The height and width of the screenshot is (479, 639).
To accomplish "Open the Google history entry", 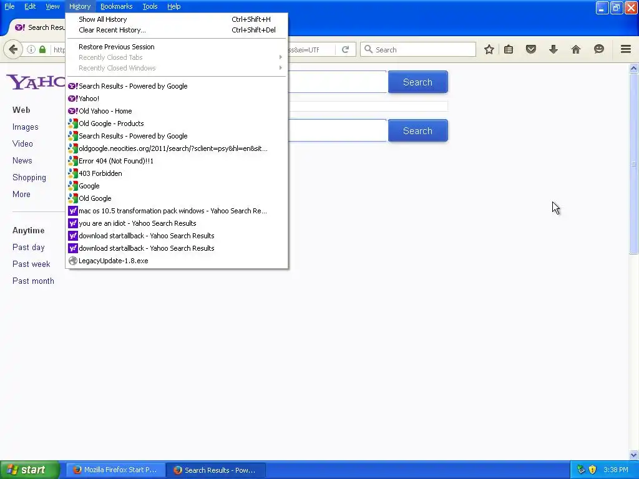I will click(177, 186).
